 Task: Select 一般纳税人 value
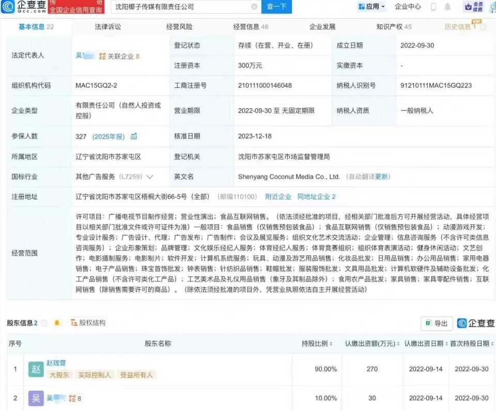416,111
